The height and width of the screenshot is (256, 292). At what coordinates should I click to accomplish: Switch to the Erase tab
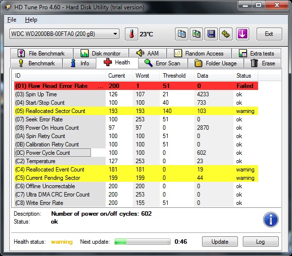[x=263, y=63]
